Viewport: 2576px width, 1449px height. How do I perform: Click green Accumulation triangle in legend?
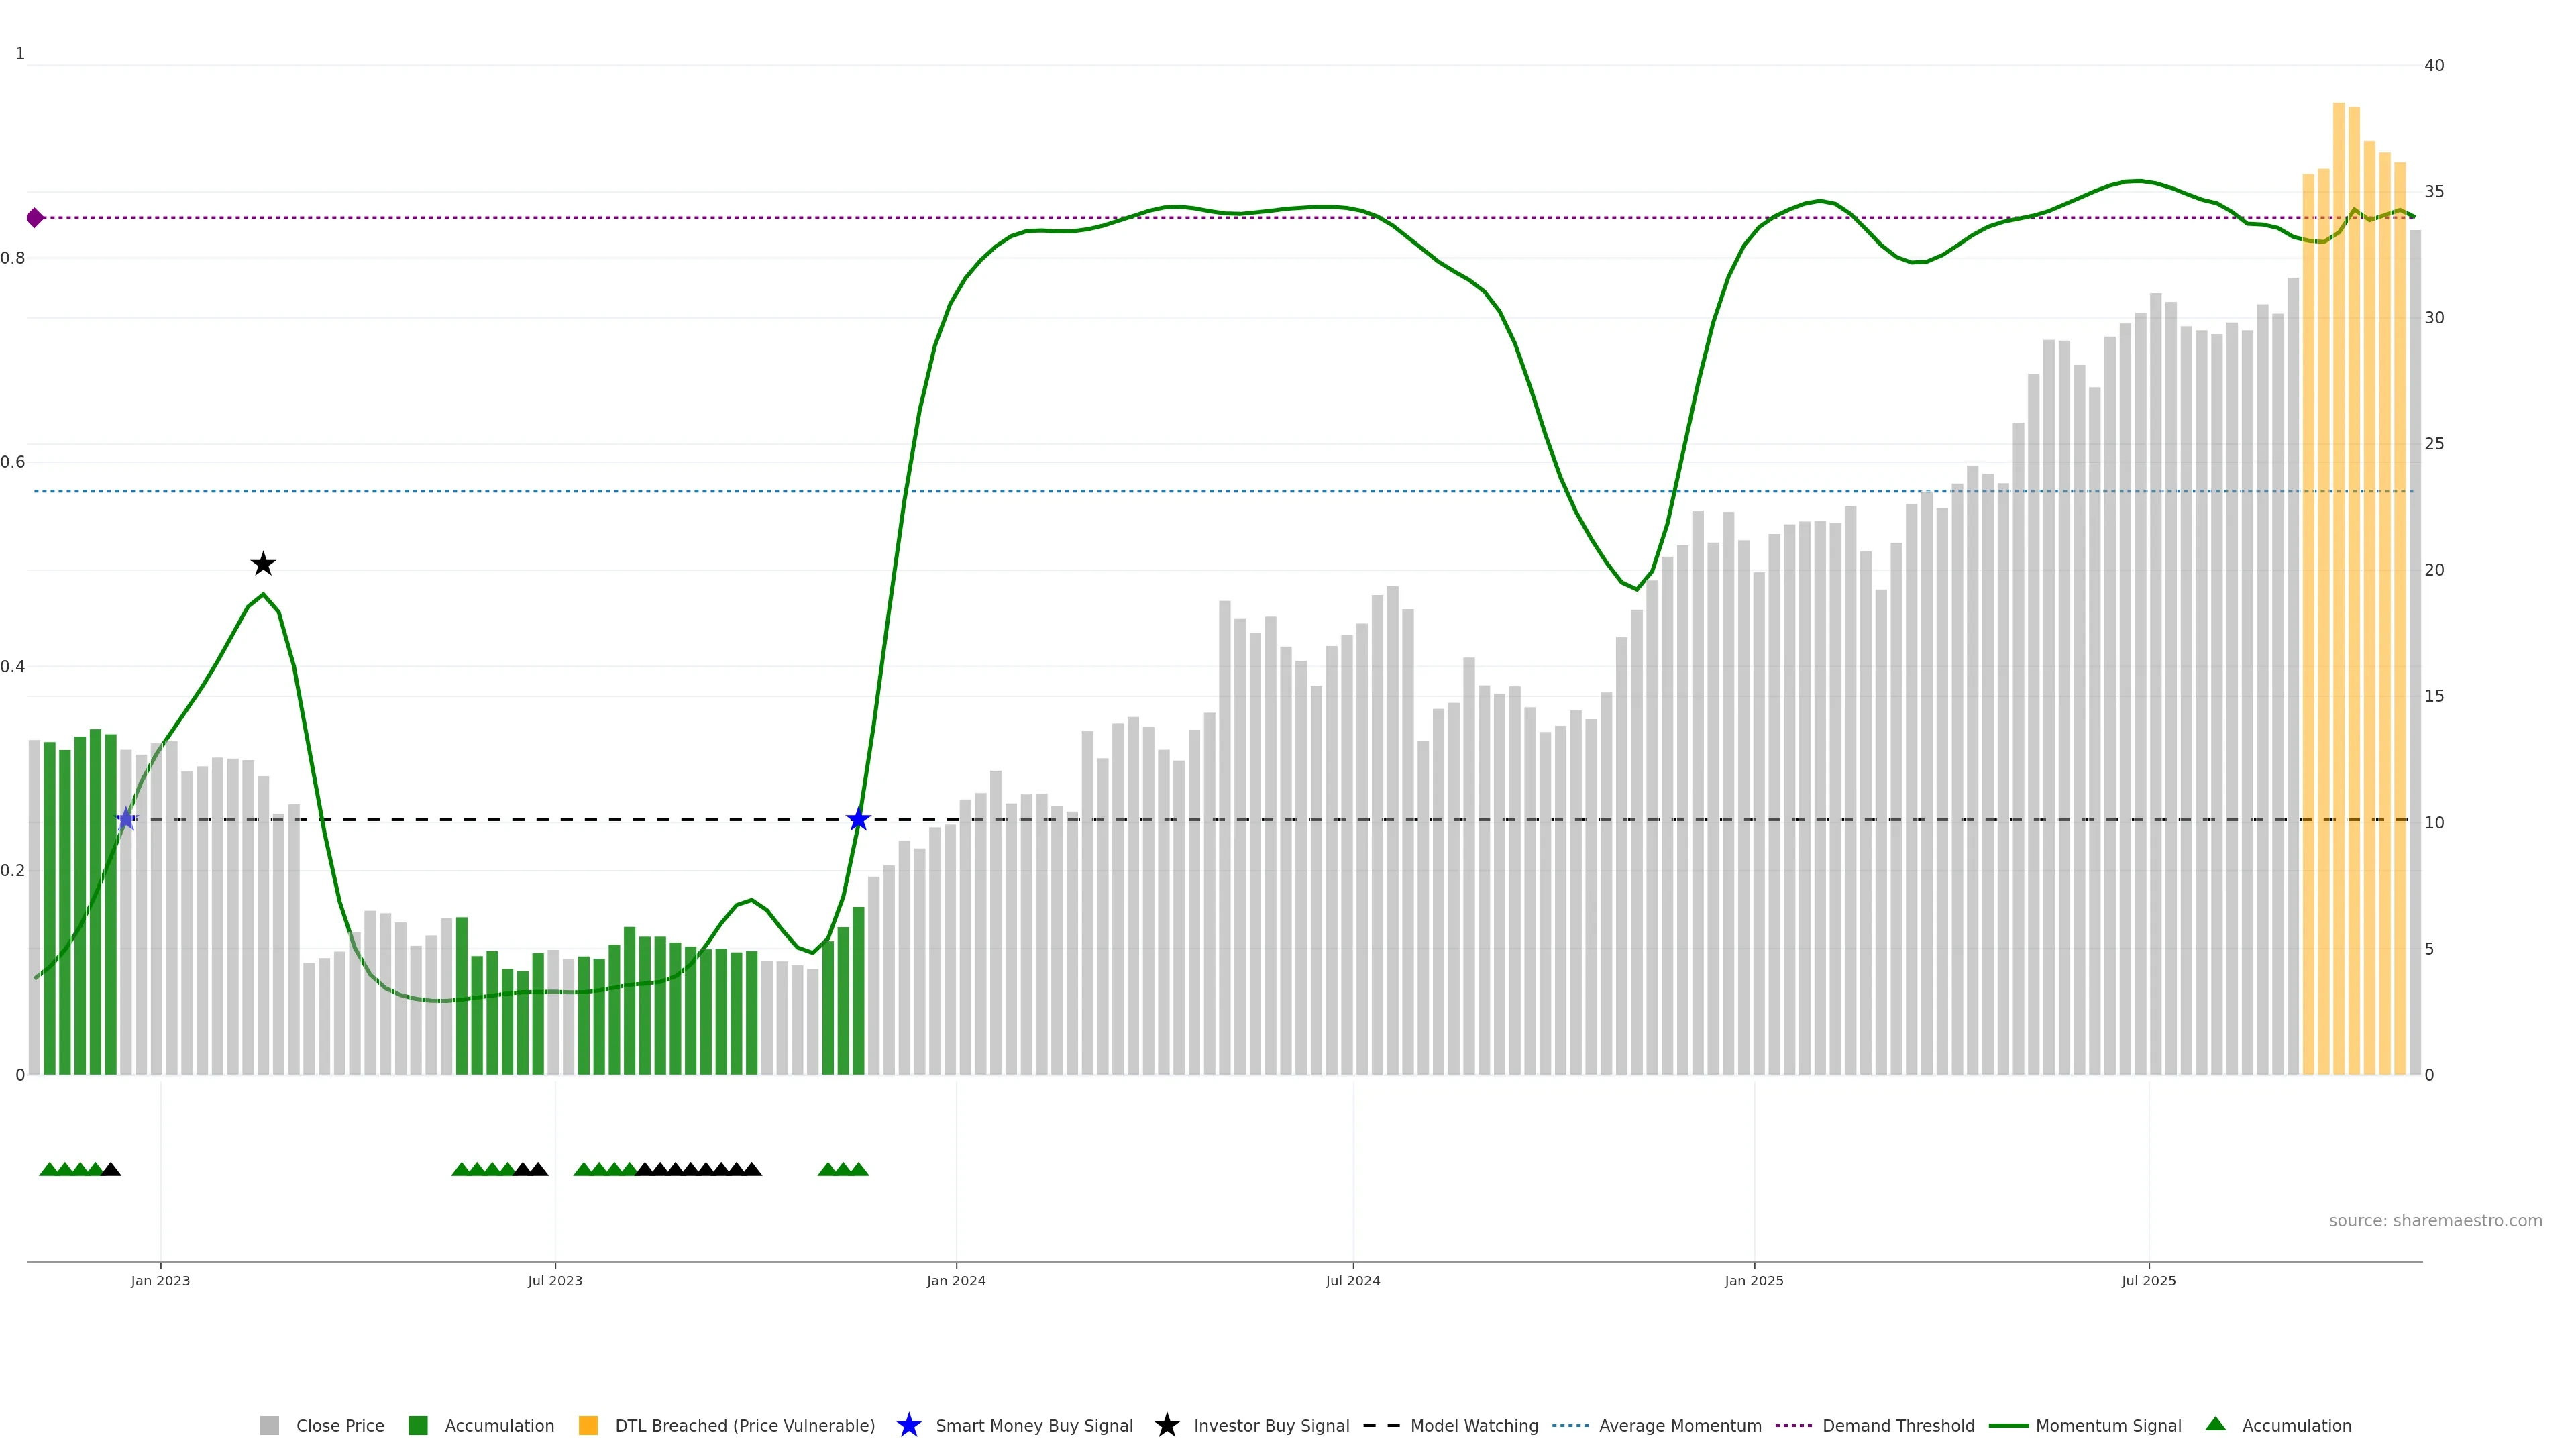click(x=2215, y=1424)
